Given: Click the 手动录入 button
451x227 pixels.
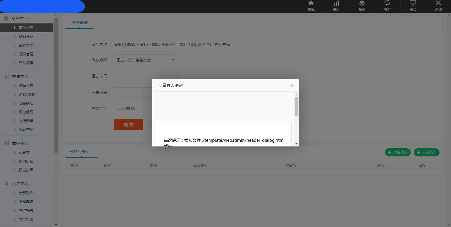Looking at the screenshot, I should tap(426, 152).
